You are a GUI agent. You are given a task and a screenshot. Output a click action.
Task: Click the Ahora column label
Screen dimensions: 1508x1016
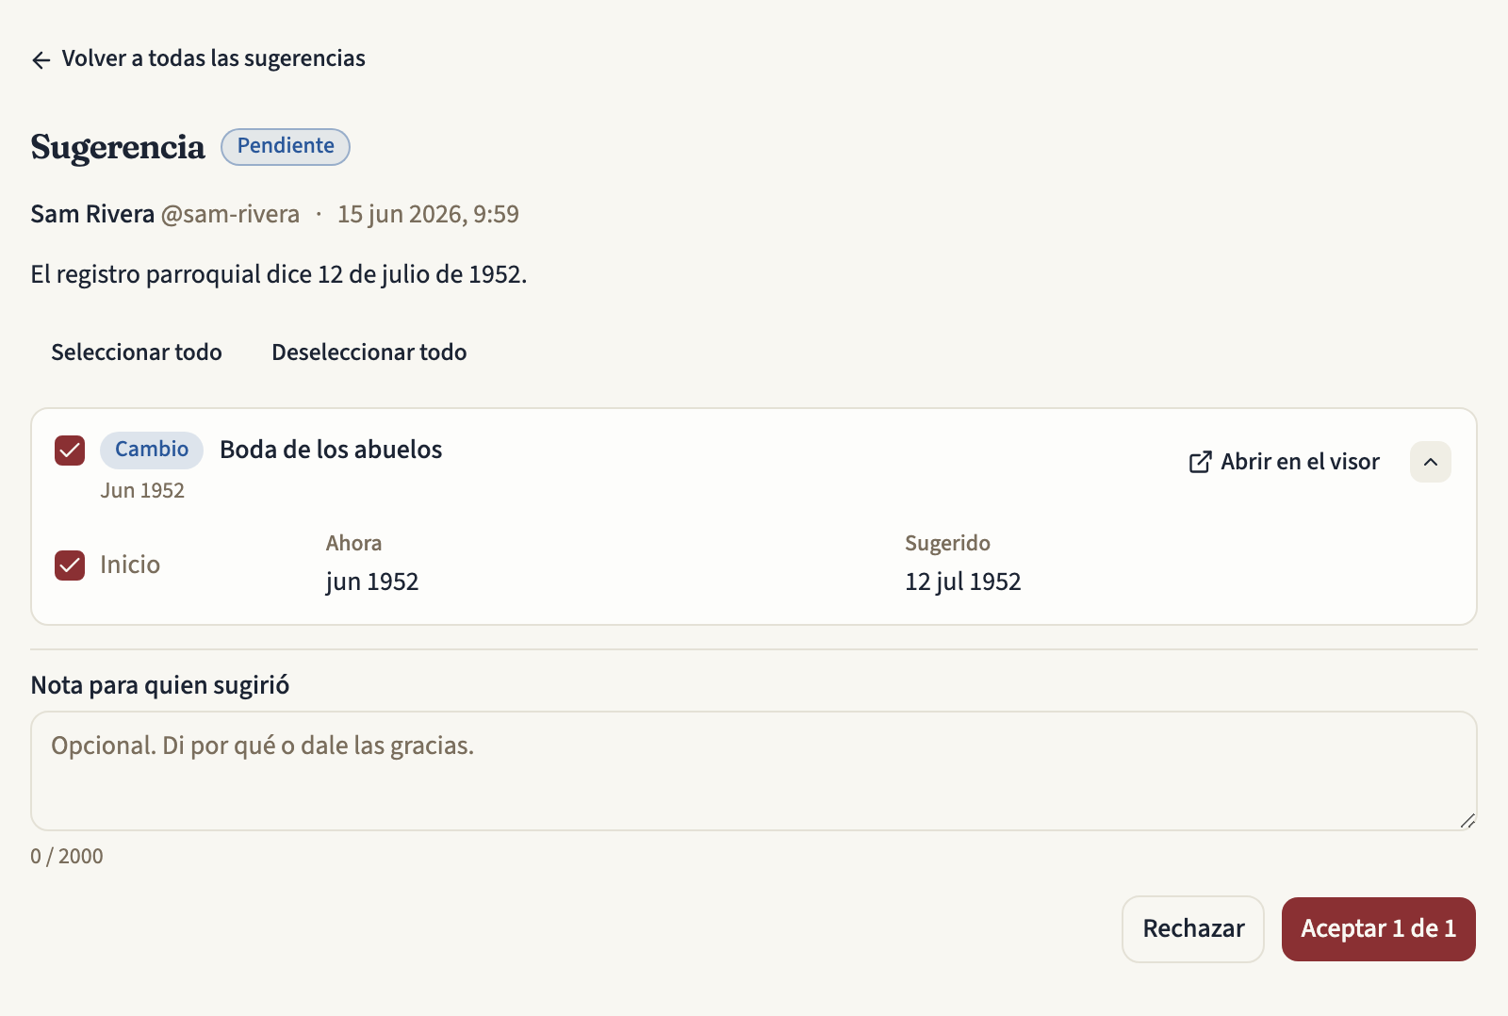coord(354,543)
